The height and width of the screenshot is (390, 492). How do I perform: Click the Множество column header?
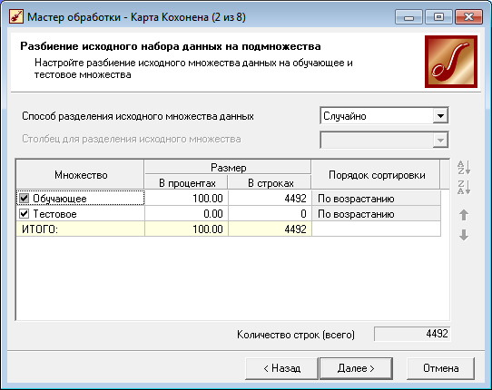pos(80,175)
